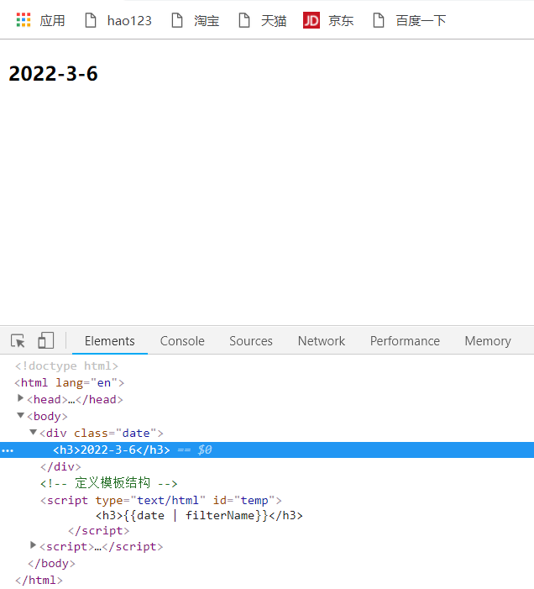Click the {{date | filterName}} template text
This screenshot has width=534, height=589.
click(x=196, y=515)
